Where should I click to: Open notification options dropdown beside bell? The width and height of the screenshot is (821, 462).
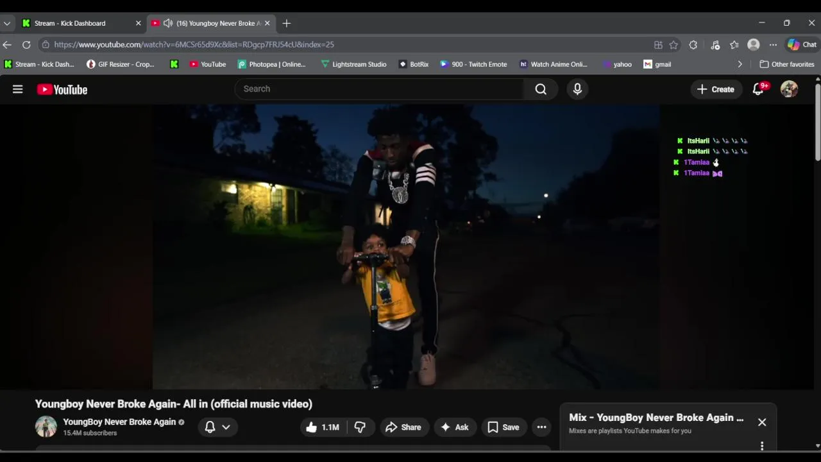pyautogui.click(x=226, y=427)
